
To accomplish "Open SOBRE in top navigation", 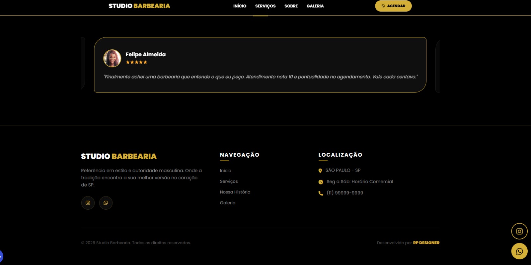I will tap(291, 6).
